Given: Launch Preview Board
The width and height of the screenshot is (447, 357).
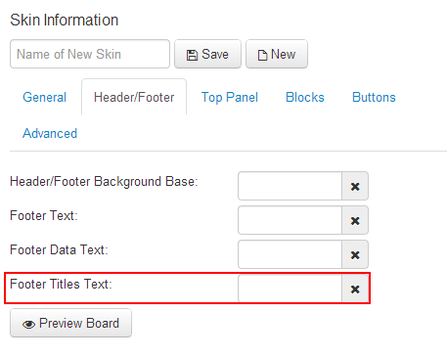Looking at the screenshot, I should pyautogui.click(x=70, y=323).
